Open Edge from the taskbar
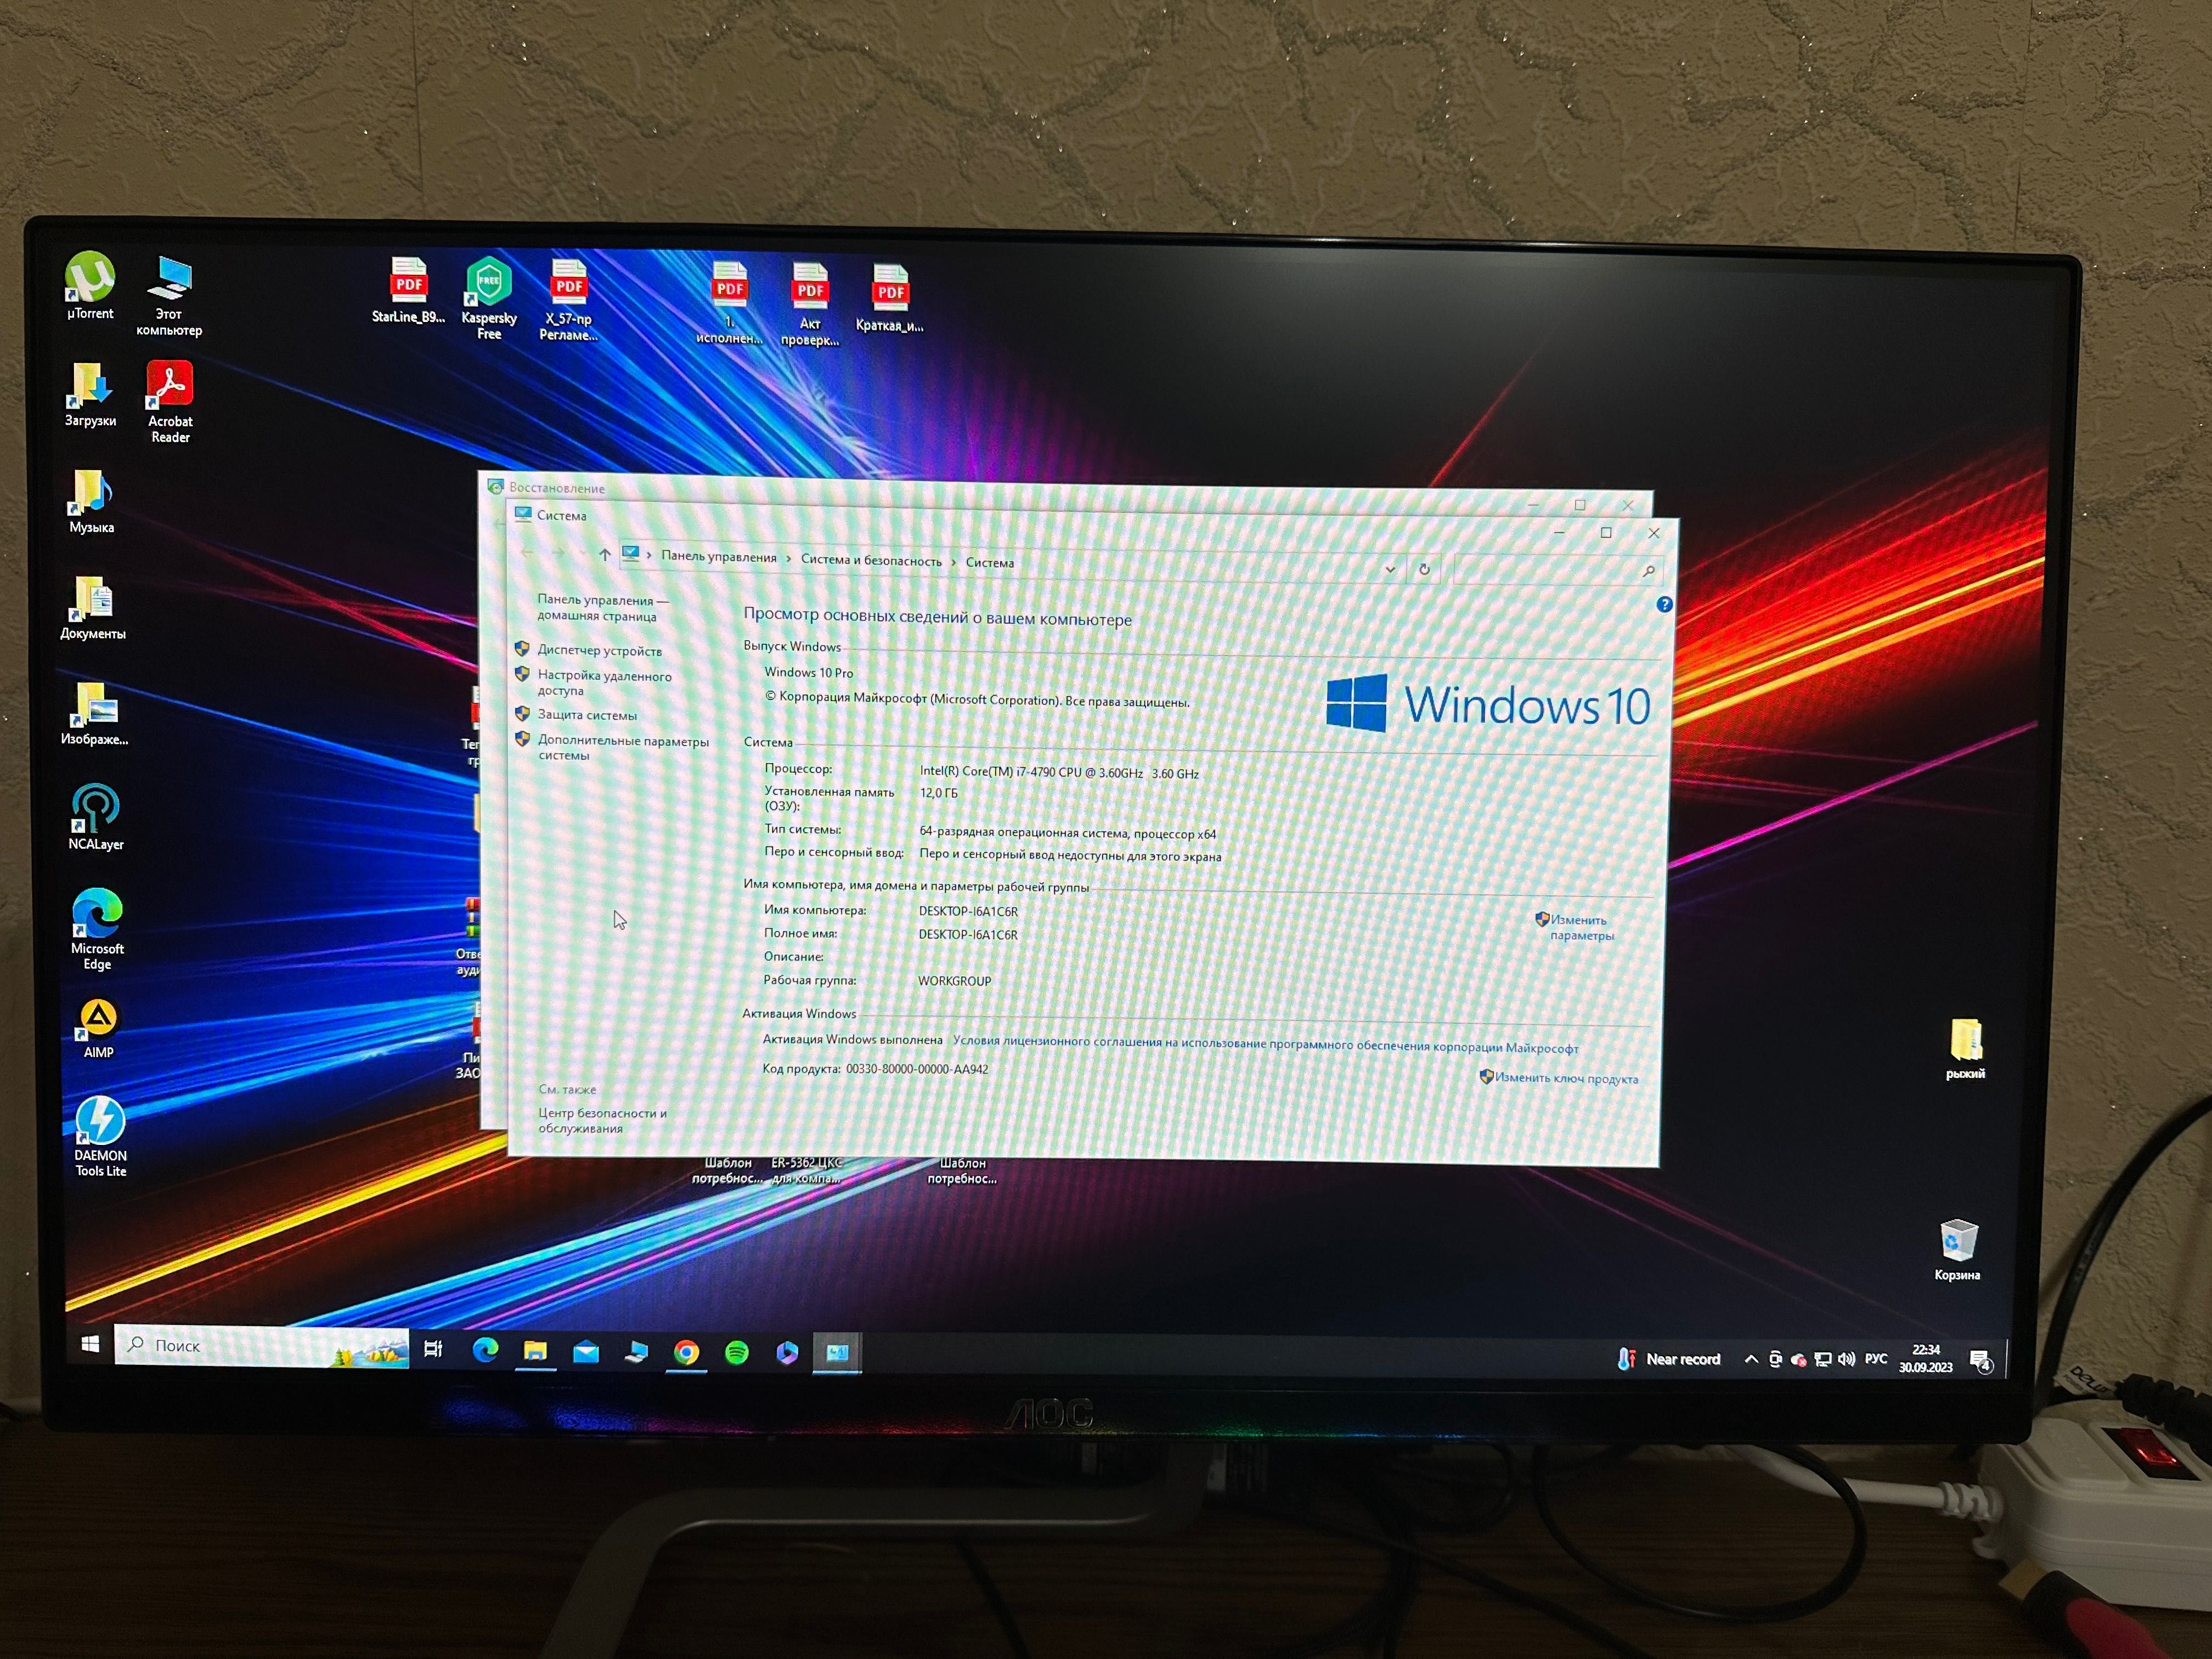 click(x=486, y=1351)
